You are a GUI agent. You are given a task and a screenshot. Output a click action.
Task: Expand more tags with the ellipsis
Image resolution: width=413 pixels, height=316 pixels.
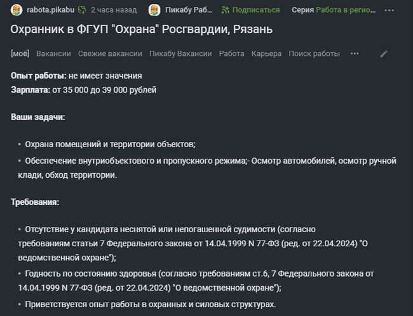(x=355, y=54)
